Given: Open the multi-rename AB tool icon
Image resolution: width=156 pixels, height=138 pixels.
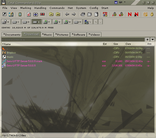Looking at the screenshot, I should tap(42, 14).
